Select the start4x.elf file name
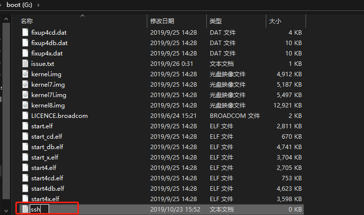The image size is (364, 215). (45, 199)
